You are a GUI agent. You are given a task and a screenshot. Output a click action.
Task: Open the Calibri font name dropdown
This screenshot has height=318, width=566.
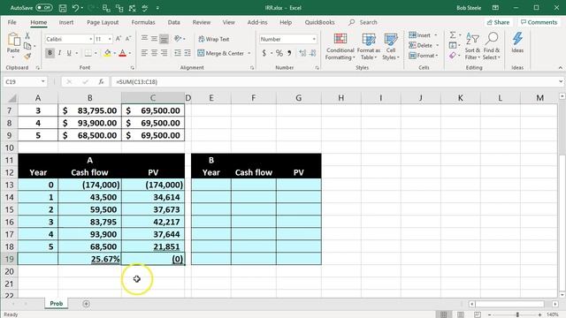(x=90, y=39)
